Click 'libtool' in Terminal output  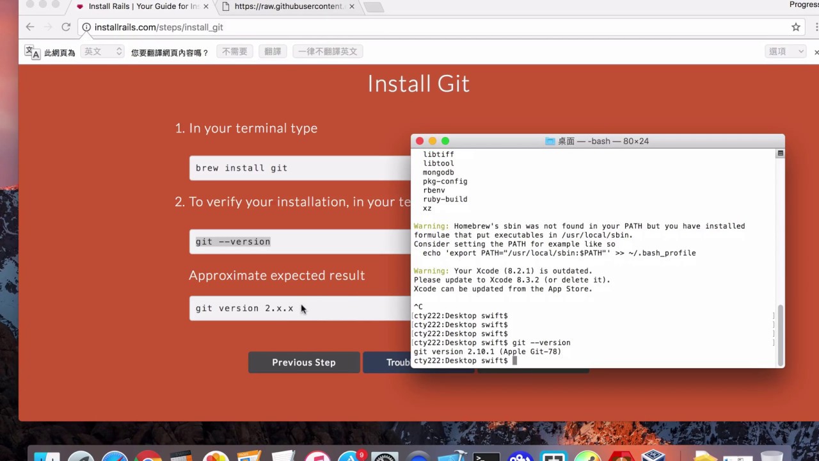438,163
